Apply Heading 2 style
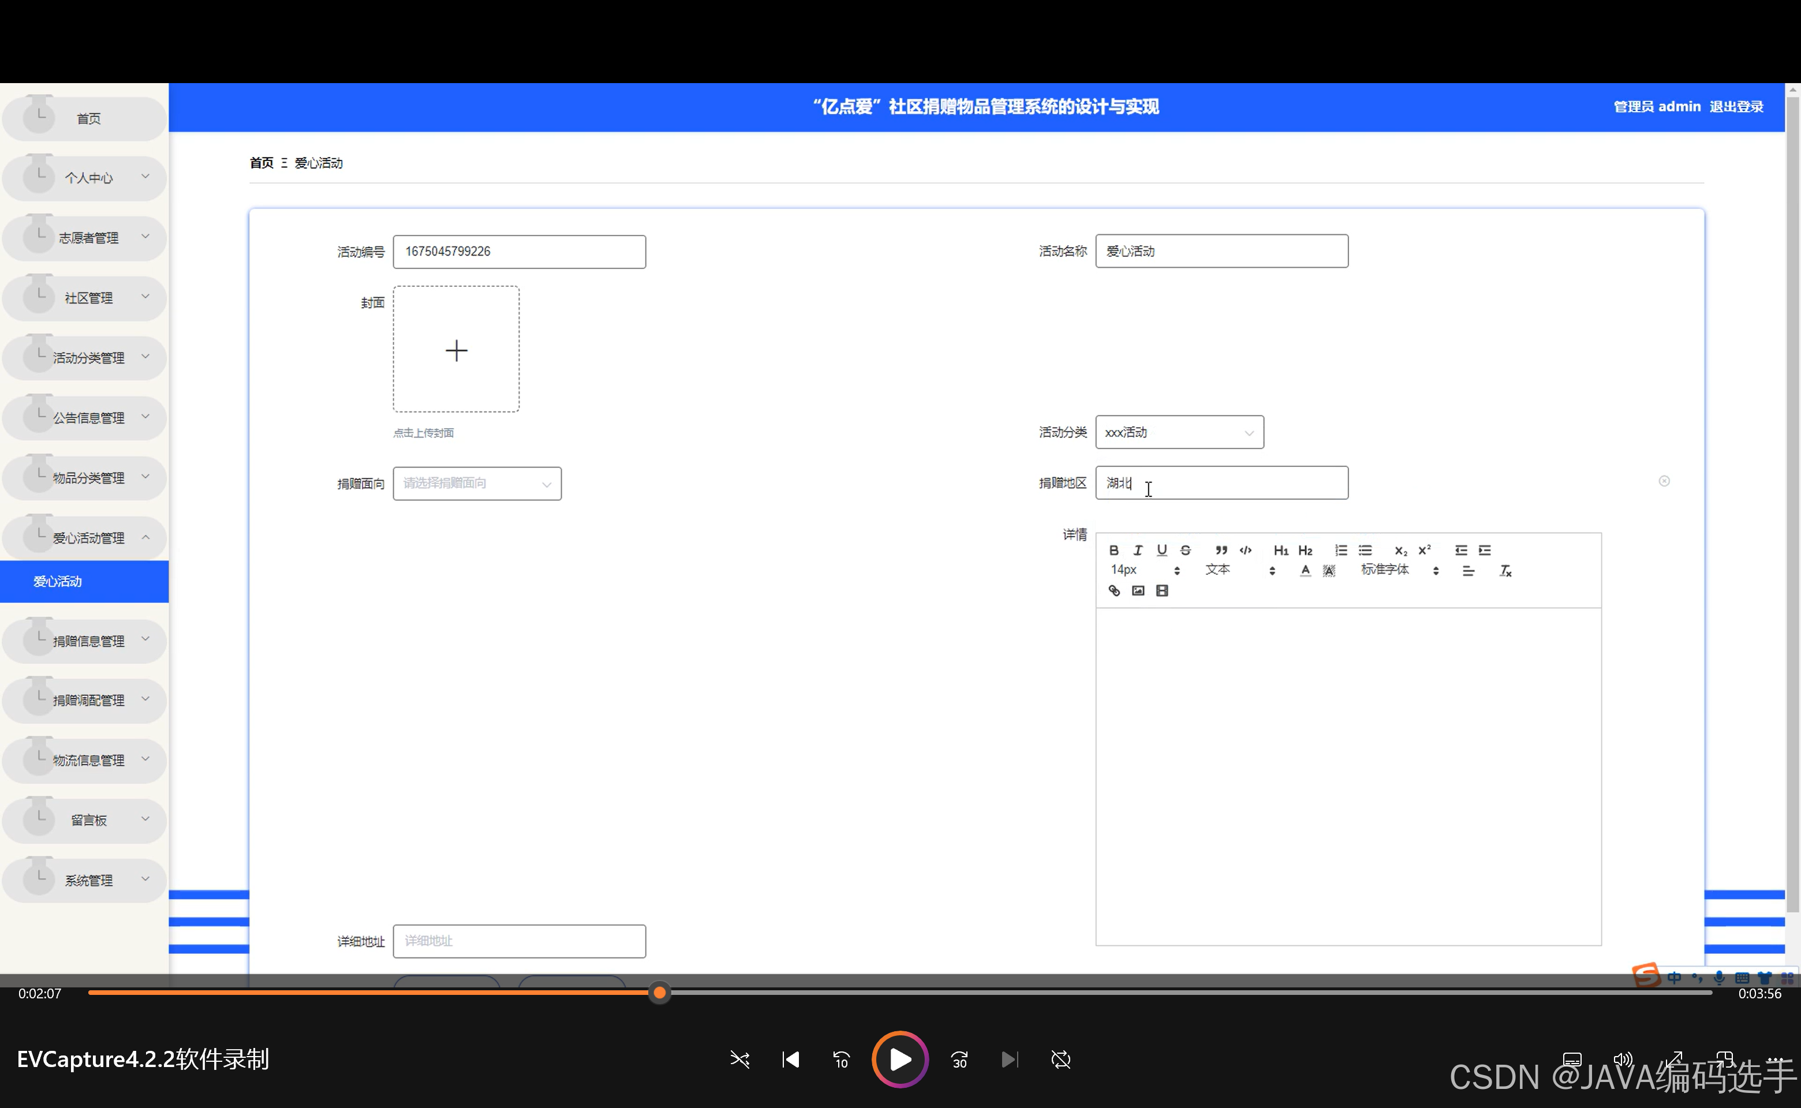Image resolution: width=1801 pixels, height=1108 pixels. (x=1305, y=551)
